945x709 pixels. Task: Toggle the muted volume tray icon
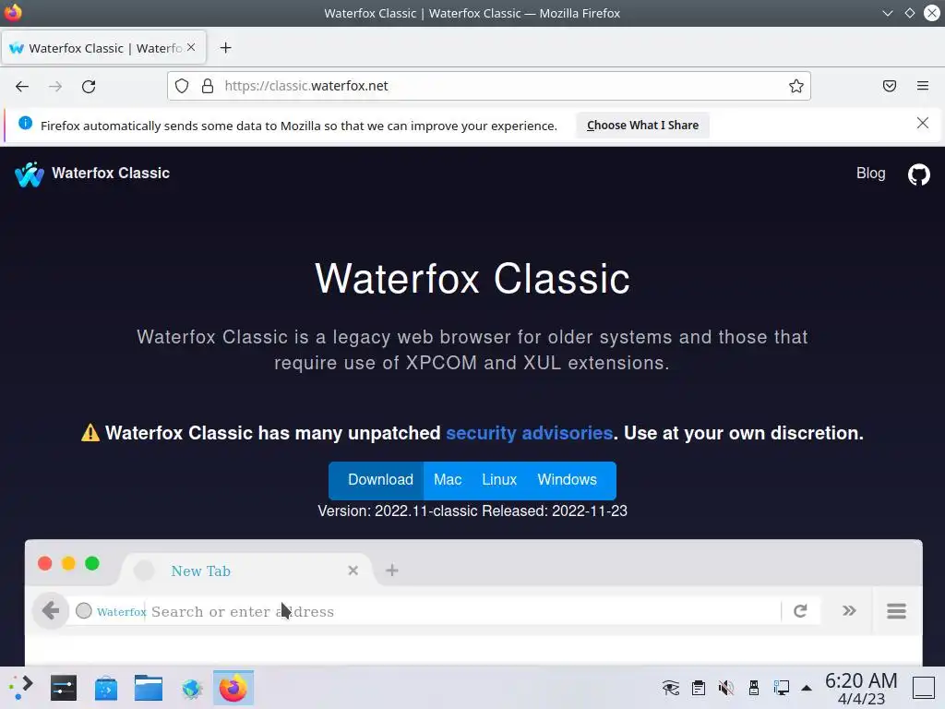(x=726, y=687)
